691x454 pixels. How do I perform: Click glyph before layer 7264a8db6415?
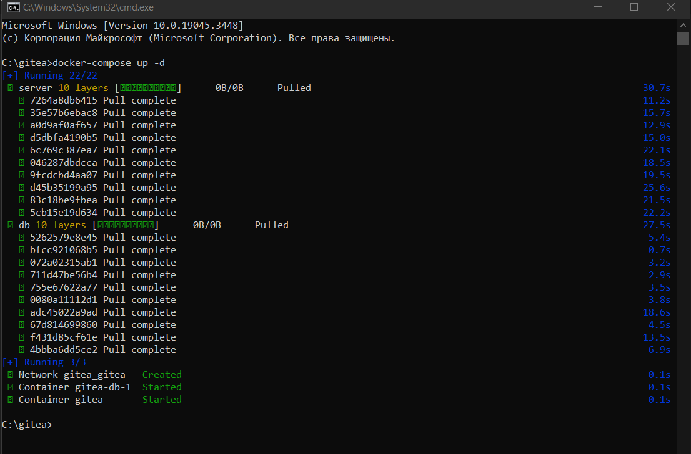pos(22,100)
